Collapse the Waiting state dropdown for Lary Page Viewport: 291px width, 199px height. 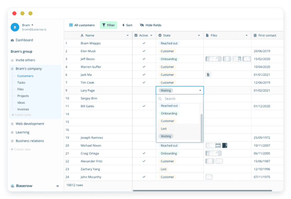click(200, 90)
